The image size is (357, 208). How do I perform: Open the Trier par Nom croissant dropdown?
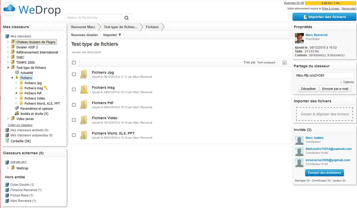click(x=271, y=62)
